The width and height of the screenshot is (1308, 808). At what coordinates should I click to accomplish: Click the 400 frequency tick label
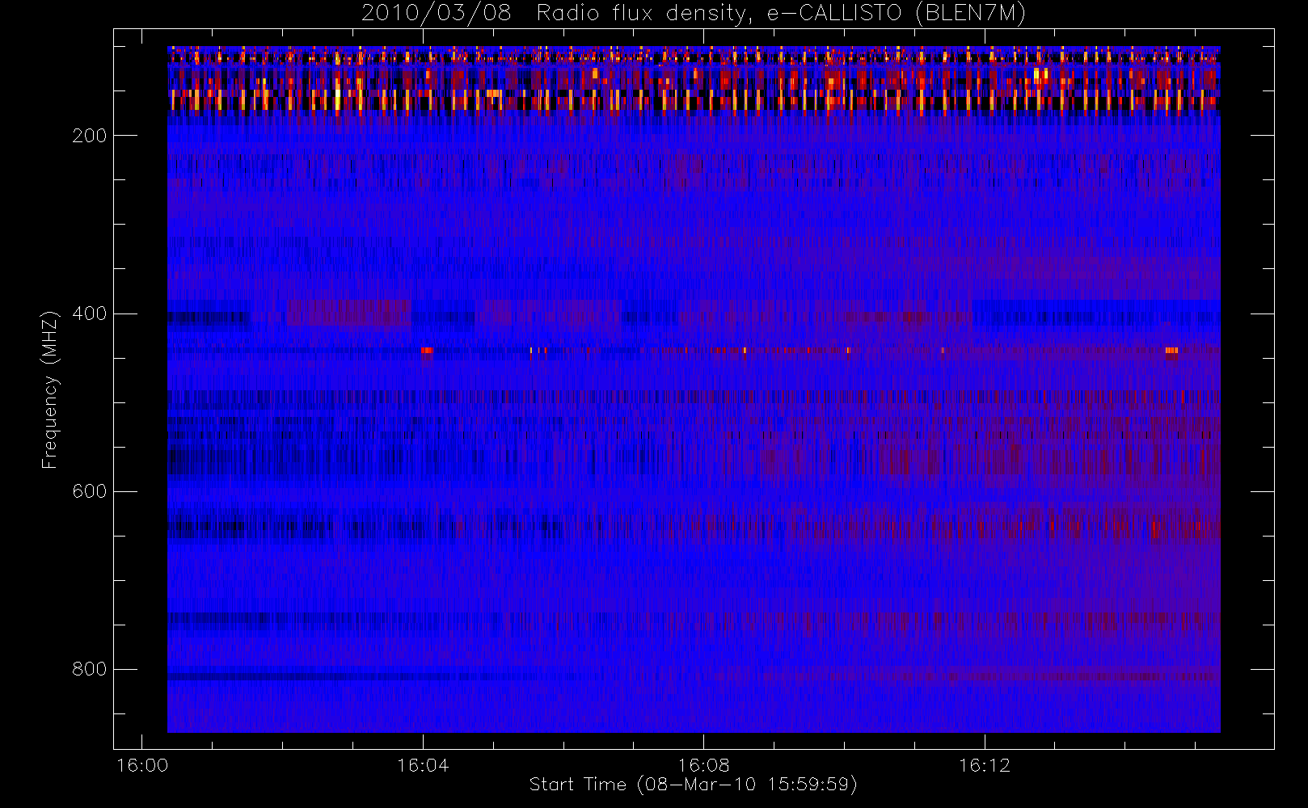click(x=90, y=314)
